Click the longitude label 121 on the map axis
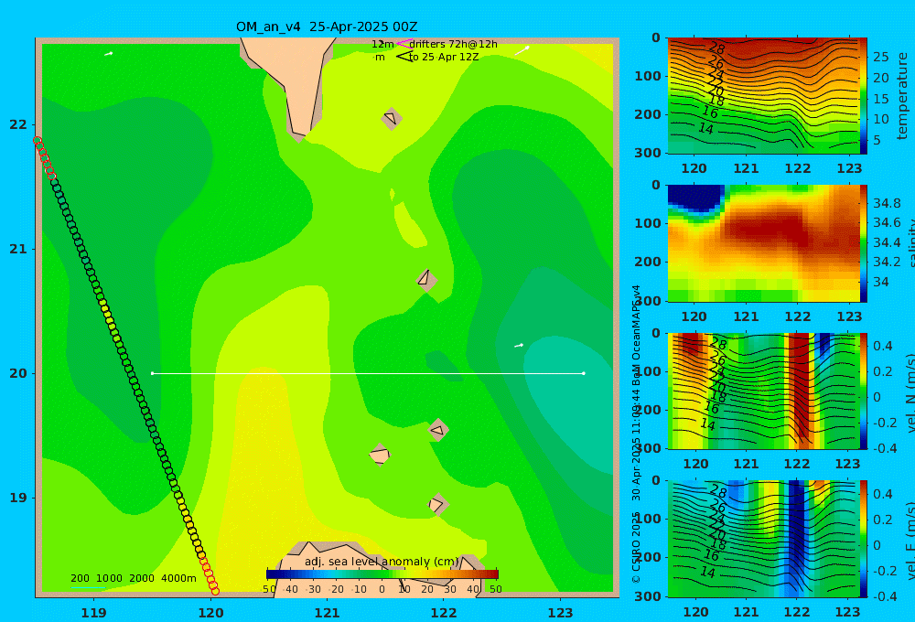 tap(327, 613)
